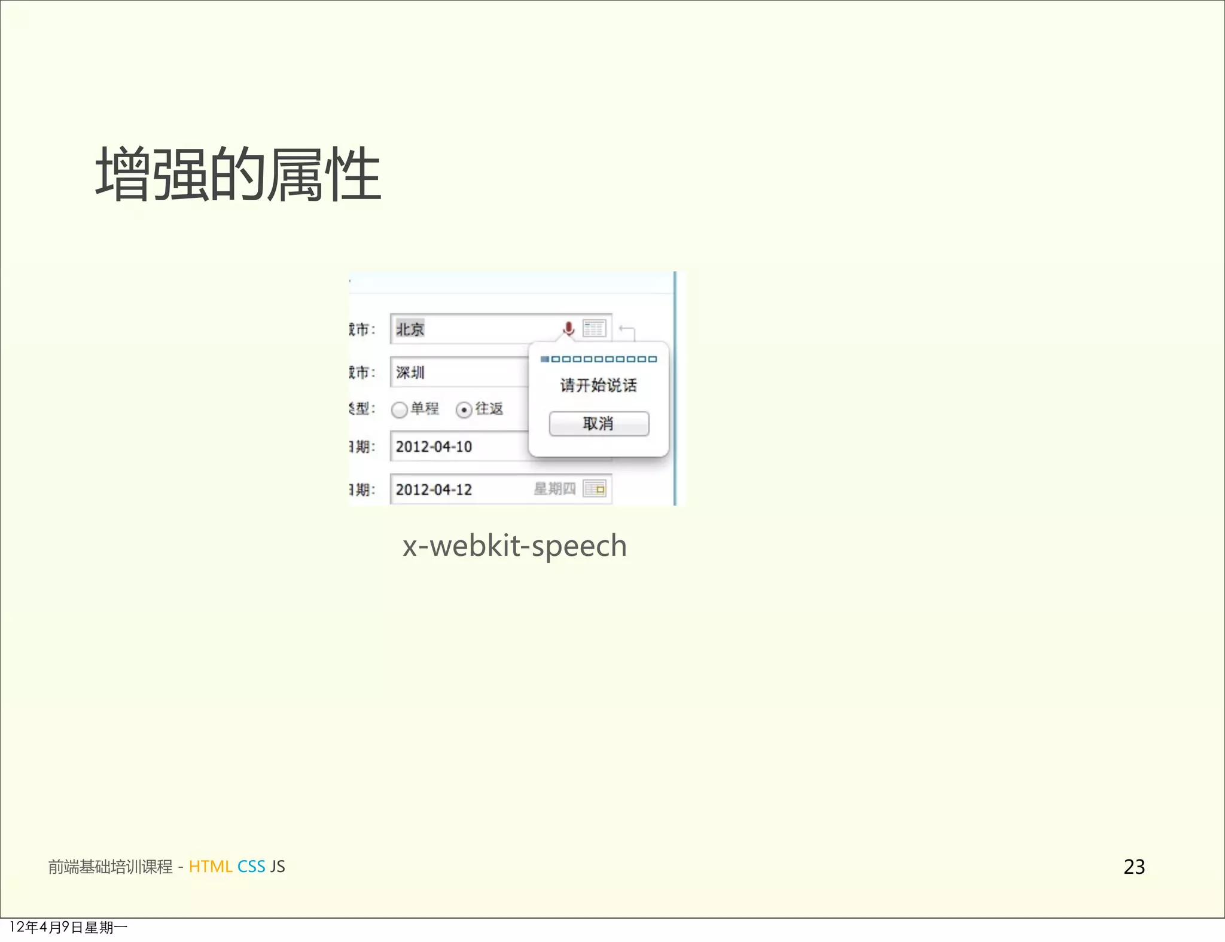The image size is (1225, 942).
Task: Focus the 北京 city input field
Action: 501,329
